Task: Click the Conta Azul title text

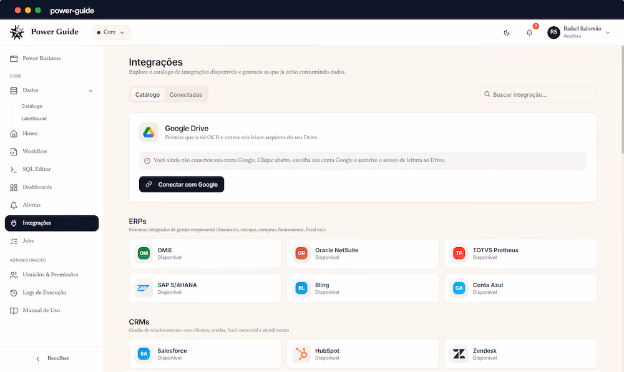Action: coord(488,285)
